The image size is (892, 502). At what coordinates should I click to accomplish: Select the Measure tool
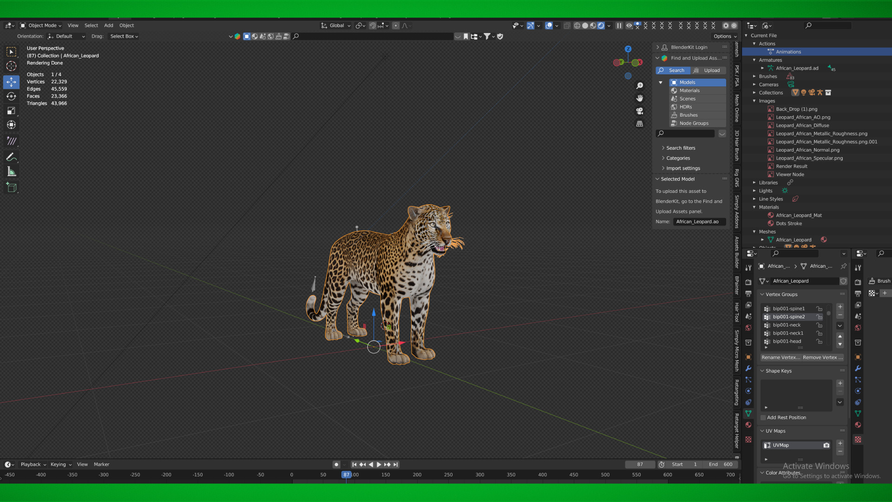pyautogui.click(x=11, y=172)
